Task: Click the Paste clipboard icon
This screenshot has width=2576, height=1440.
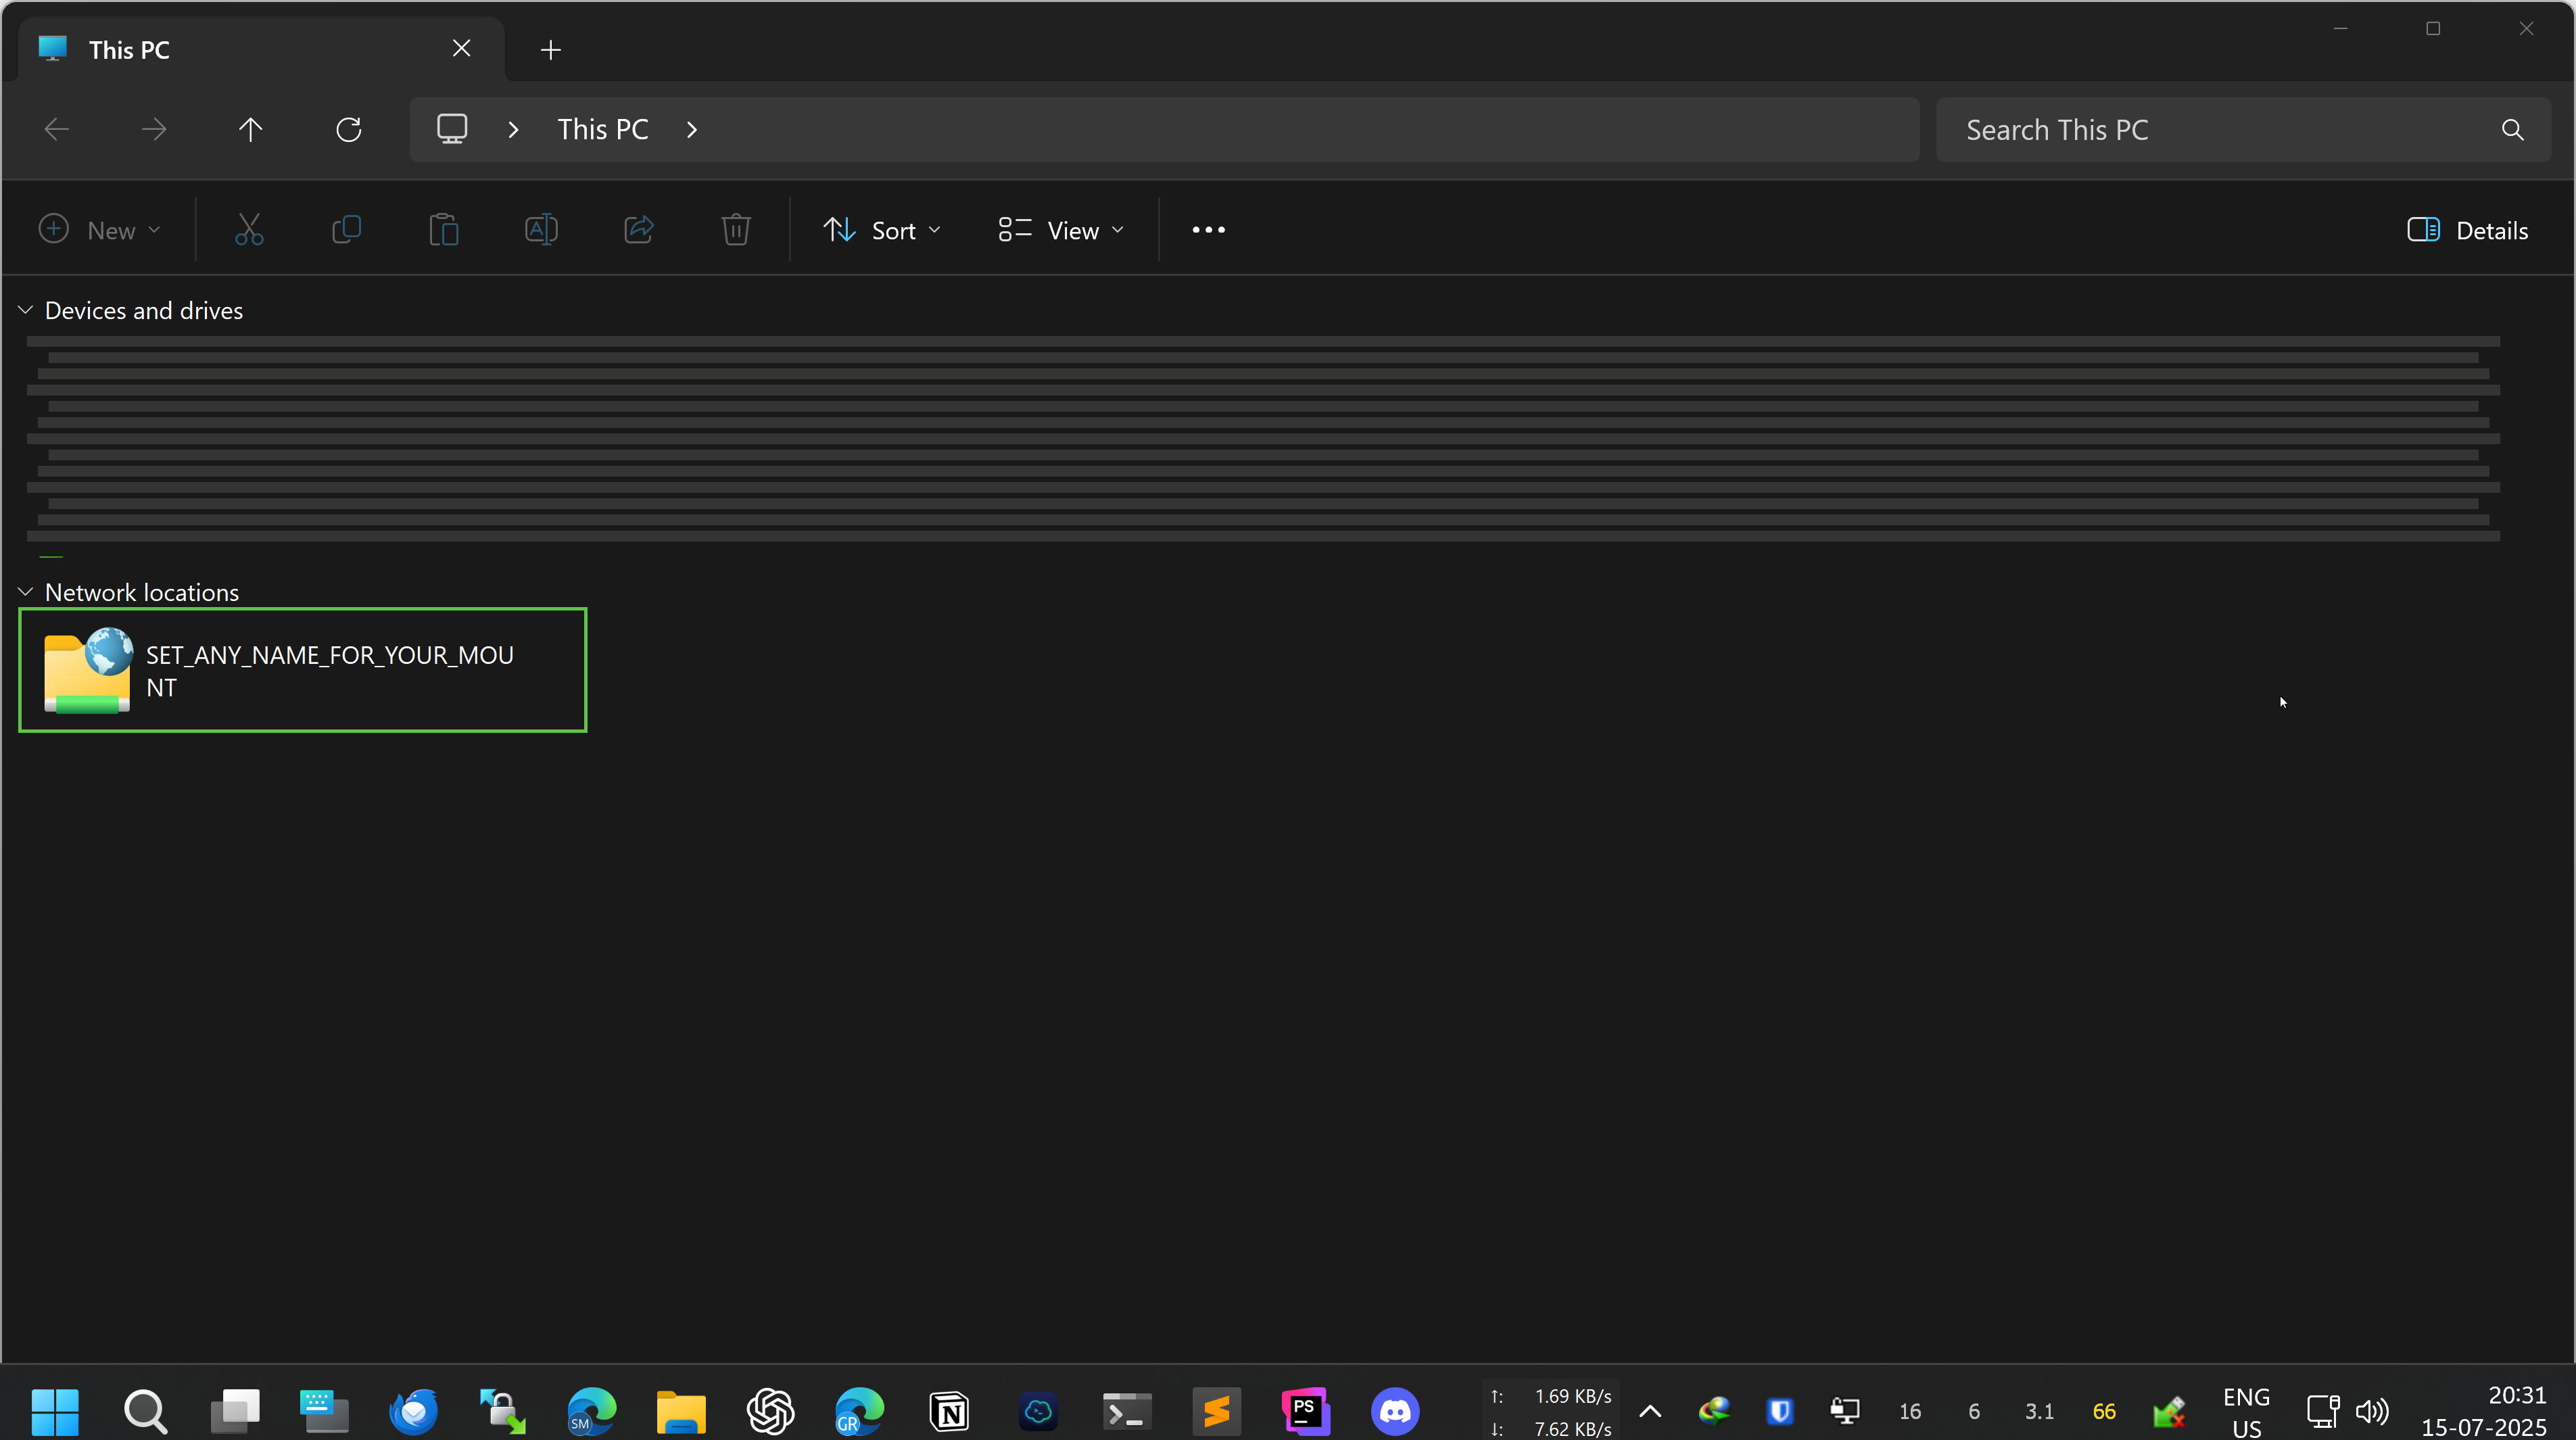Action: 444,230
